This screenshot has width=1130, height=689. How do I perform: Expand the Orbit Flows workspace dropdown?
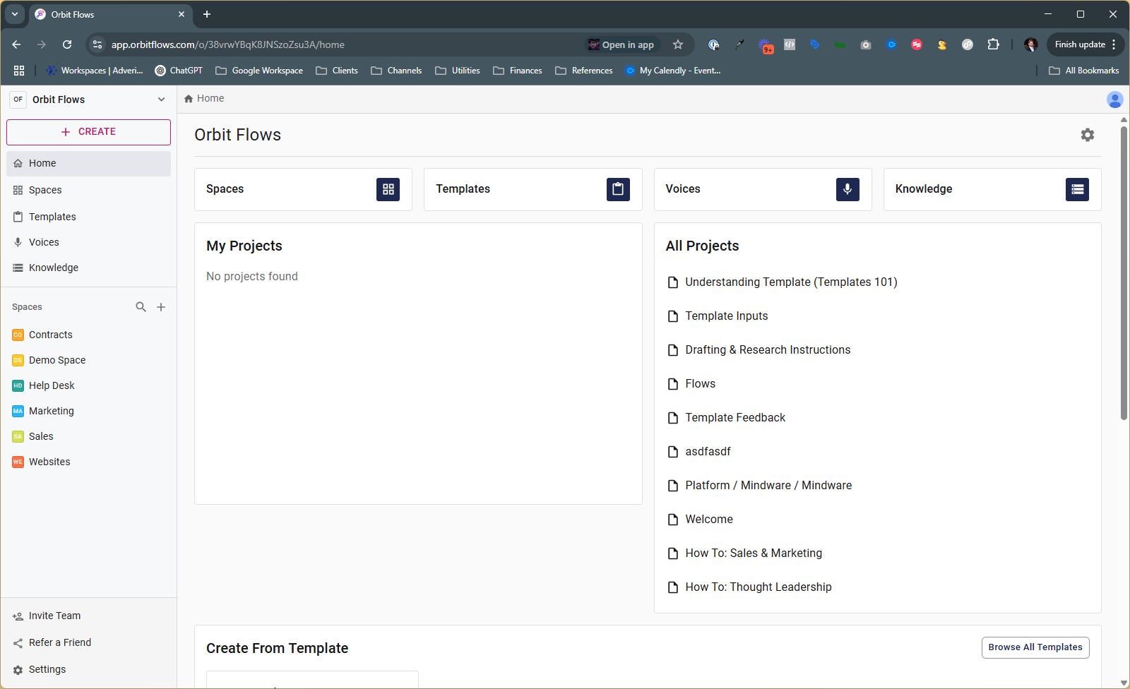point(161,100)
